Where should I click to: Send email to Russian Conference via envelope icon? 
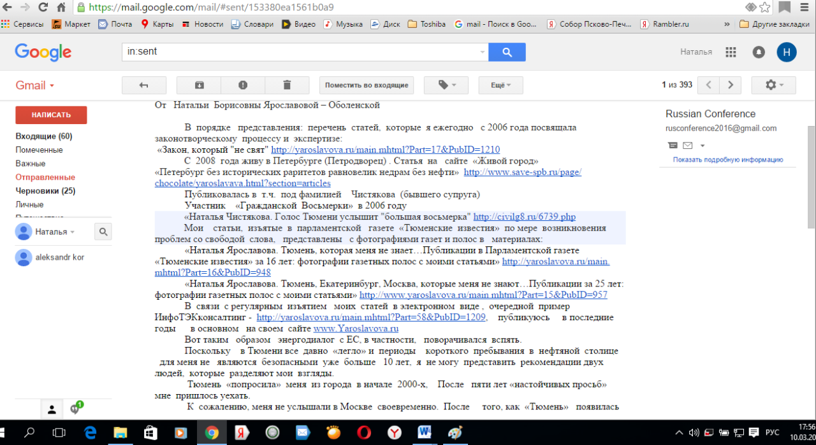point(687,145)
